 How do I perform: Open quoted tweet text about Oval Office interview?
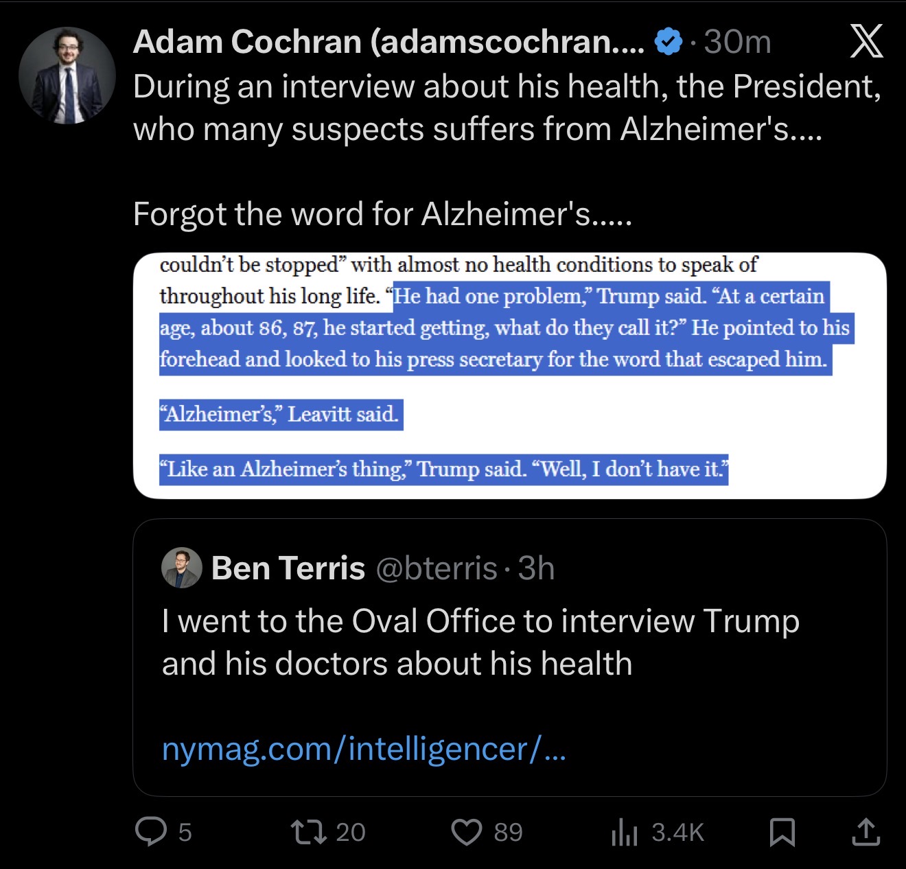click(480, 642)
